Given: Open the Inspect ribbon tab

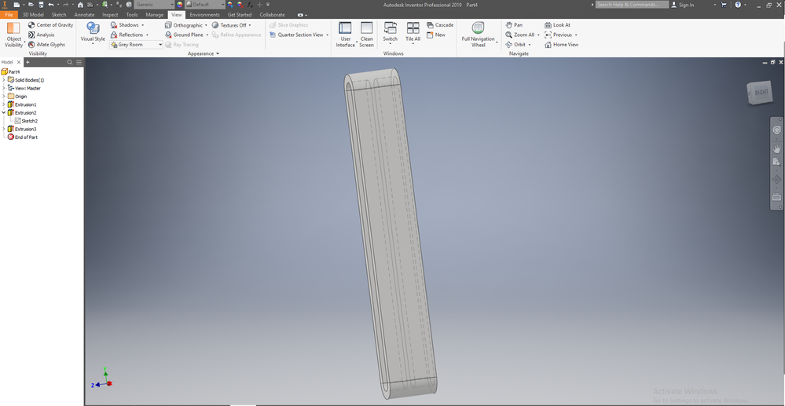Looking at the screenshot, I should (x=110, y=14).
